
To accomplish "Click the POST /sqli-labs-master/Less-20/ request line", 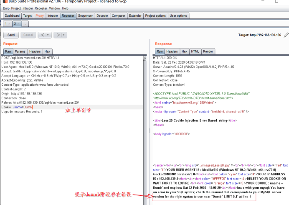I will pyautogui.click(x=30, y=58).
